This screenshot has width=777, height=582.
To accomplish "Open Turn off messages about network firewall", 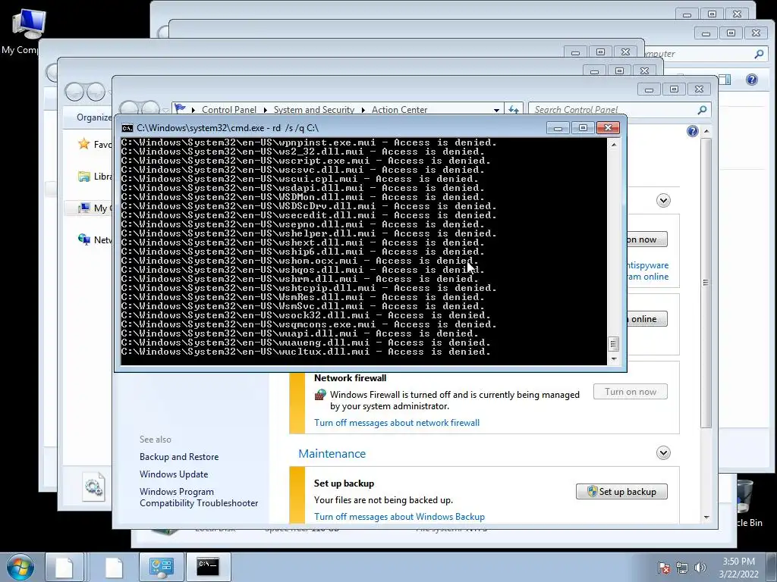I will [397, 423].
